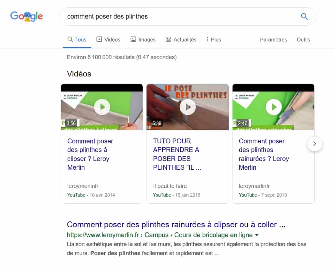Screen dimensions: 334x268
Task: Show the next videos with the carousel arrow
Action: click(315, 144)
